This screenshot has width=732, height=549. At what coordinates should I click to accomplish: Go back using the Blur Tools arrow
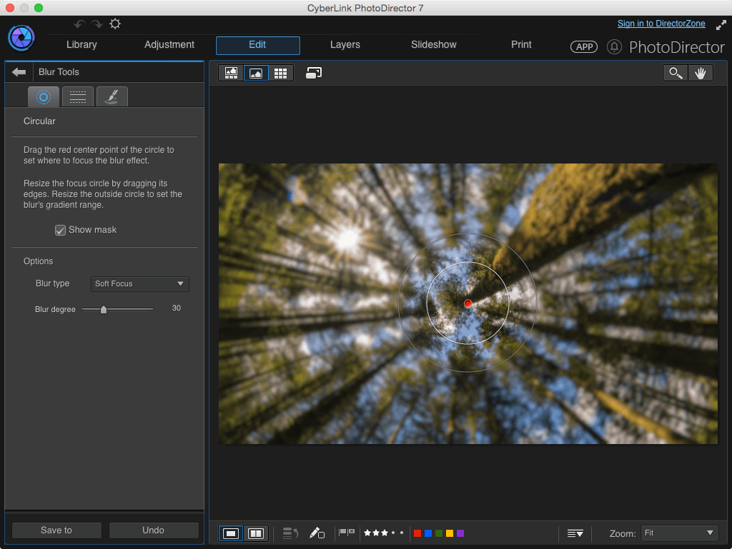tap(19, 72)
